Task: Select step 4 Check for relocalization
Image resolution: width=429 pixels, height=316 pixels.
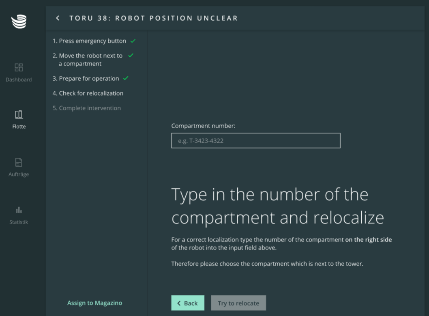Action: pyautogui.click(x=88, y=93)
